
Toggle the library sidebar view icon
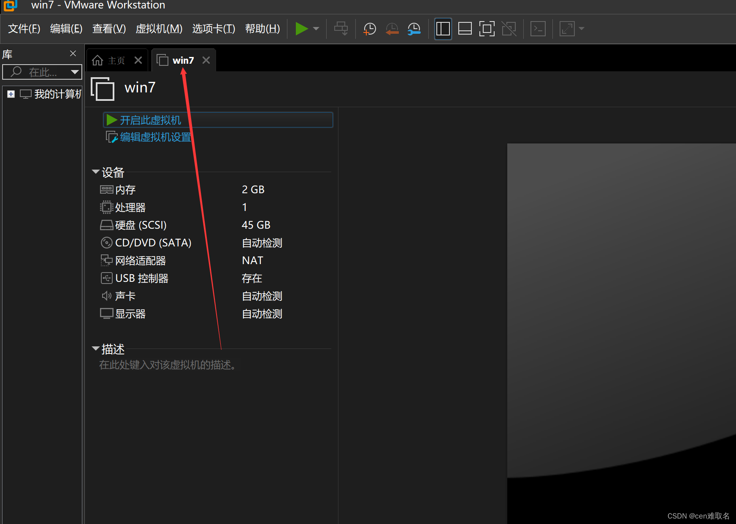point(443,29)
